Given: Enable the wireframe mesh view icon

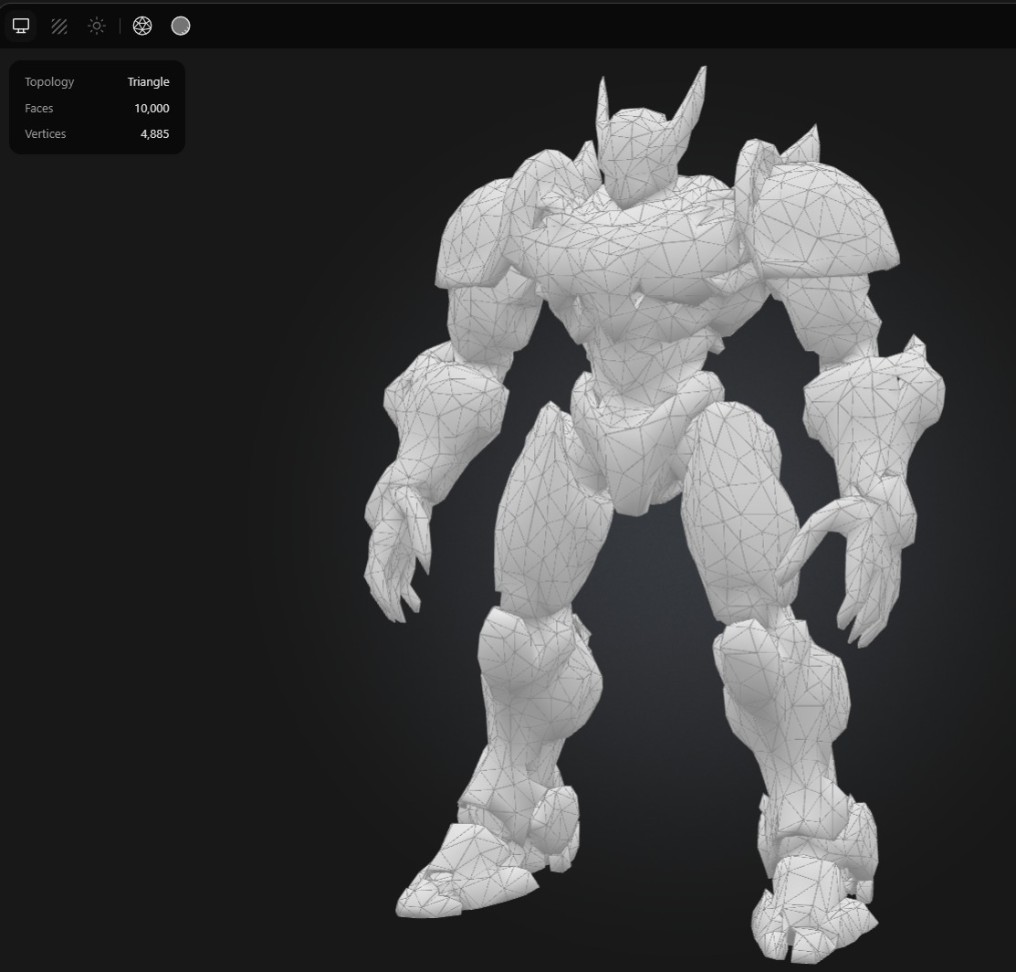Looking at the screenshot, I should pyautogui.click(x=142, y=26).
